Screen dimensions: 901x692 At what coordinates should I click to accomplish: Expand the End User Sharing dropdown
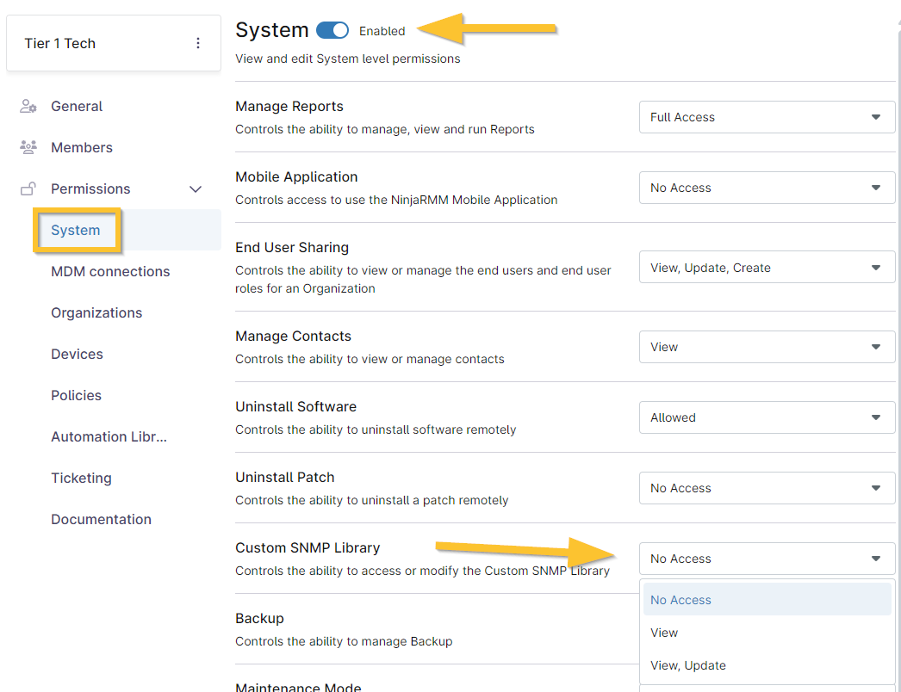pyautogui.click(x=767, y=268)
